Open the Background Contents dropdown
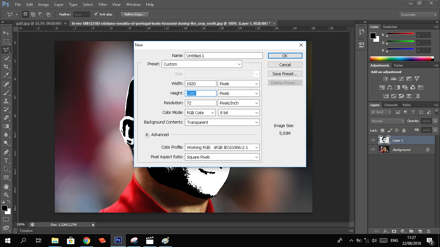Image resolution: width=440 pixels, height=247 pixels. pos(222,122)
